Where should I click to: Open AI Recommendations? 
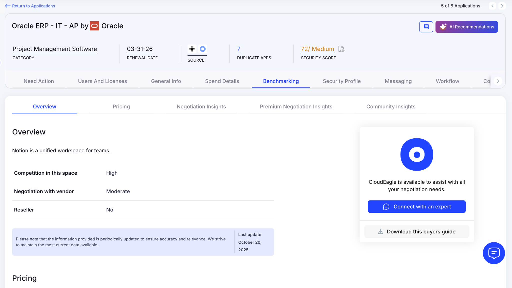tap(466, 27)
